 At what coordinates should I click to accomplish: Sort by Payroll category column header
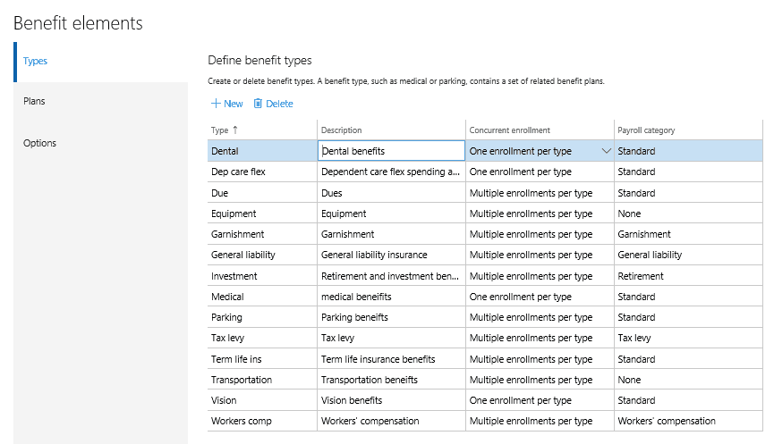point(646,130)
